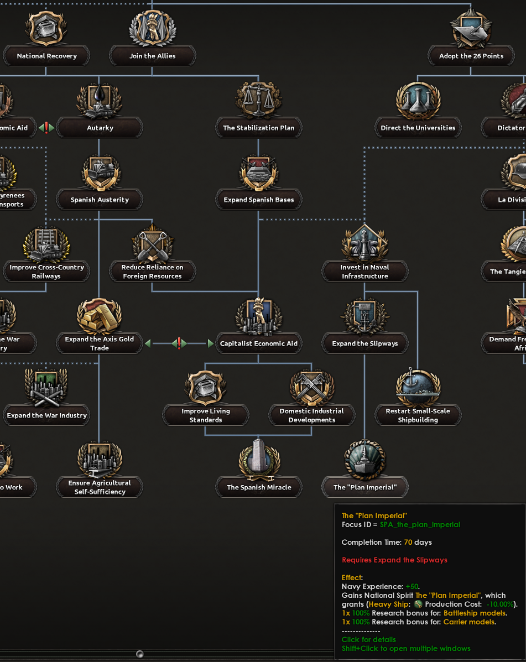Select Invest in Naval Infrastructure label
Screen dimensions: 526x662
click(x=365, y=272)
